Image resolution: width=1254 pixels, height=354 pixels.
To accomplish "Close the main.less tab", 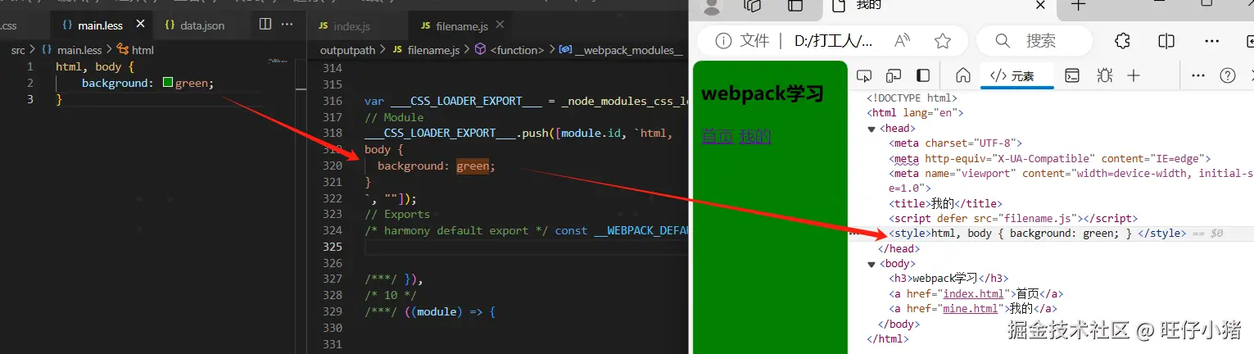I will pyautogui.click(x=141, y=25).
